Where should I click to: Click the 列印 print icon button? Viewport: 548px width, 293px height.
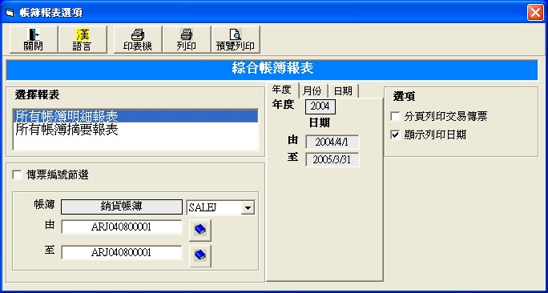coord(187,39)
